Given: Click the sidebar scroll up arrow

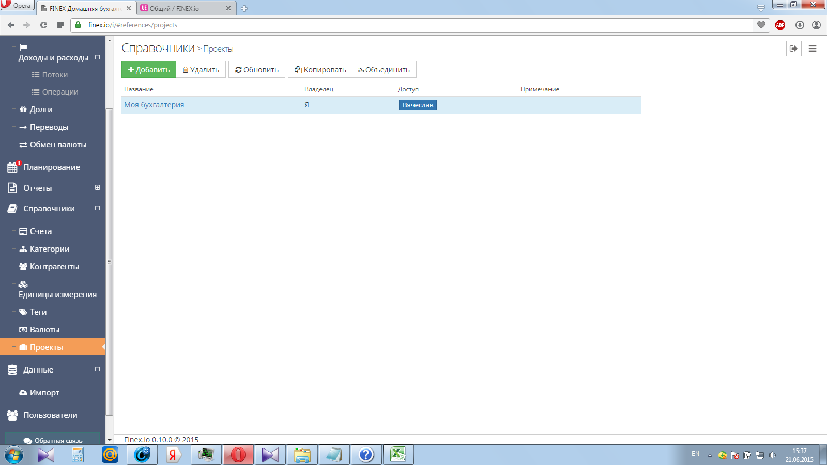Looking at the screenshot, I should click(109, 40).
